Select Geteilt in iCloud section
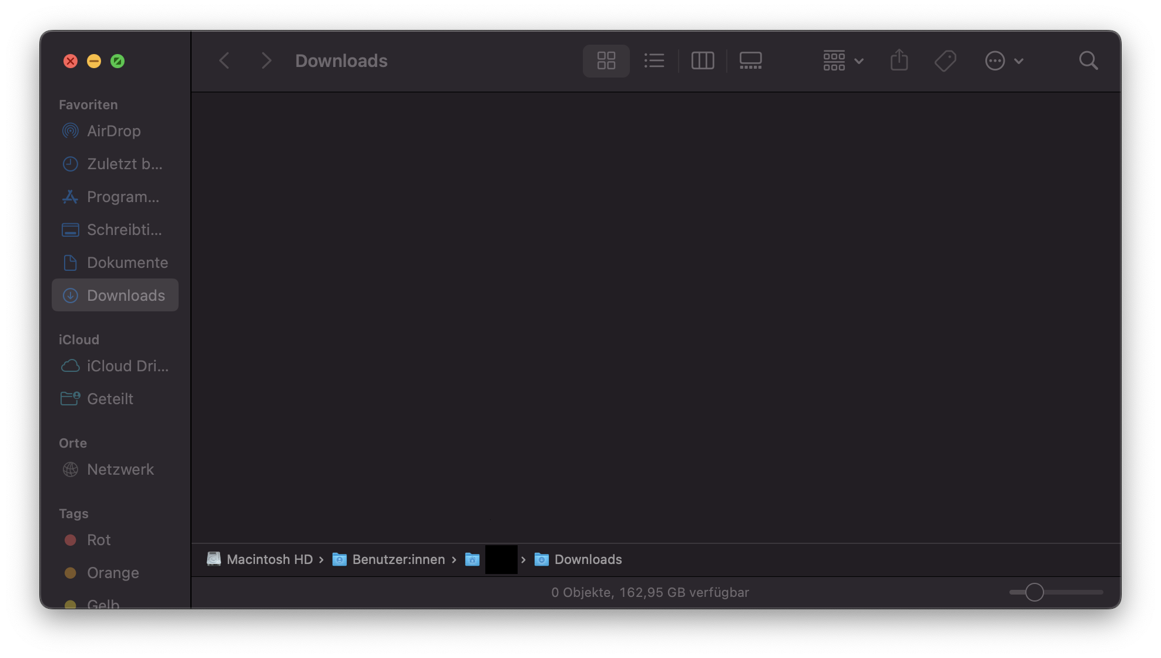 [110, 399]
